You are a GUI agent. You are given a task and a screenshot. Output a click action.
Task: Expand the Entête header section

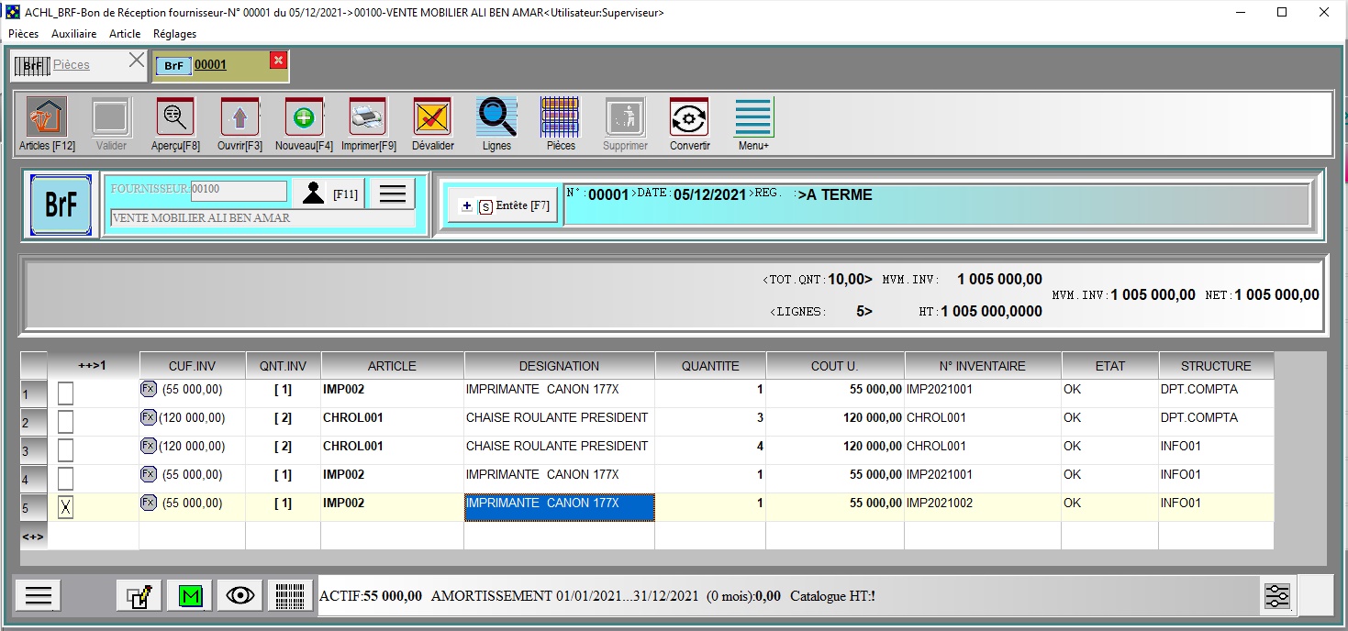click(x=503, y=205)
